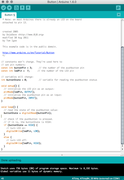Select the Button sketch tab
The width and height of the screenshot is (124, 180).
(x=10, y=15)
